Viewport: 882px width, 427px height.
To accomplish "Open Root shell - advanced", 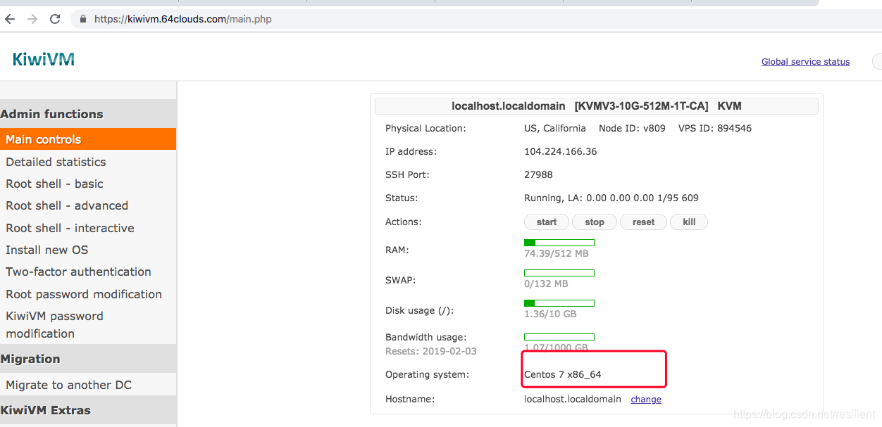I will tap(67, 205).
